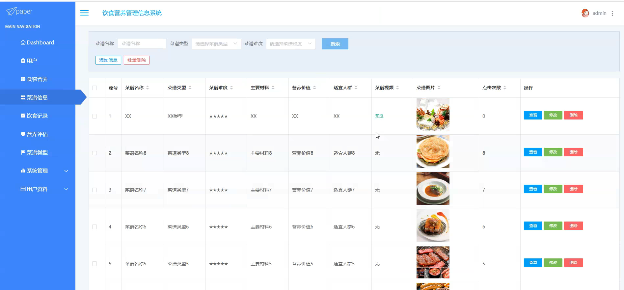Click 修改 for 菜谱名称8 row

tap(553, 152)
